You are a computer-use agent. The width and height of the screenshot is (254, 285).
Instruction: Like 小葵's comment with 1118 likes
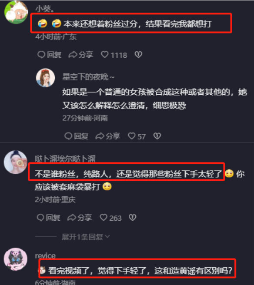tap(114, 55)
